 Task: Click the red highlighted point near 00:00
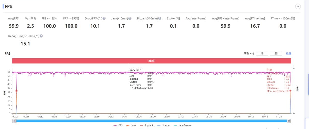point(16,91)
